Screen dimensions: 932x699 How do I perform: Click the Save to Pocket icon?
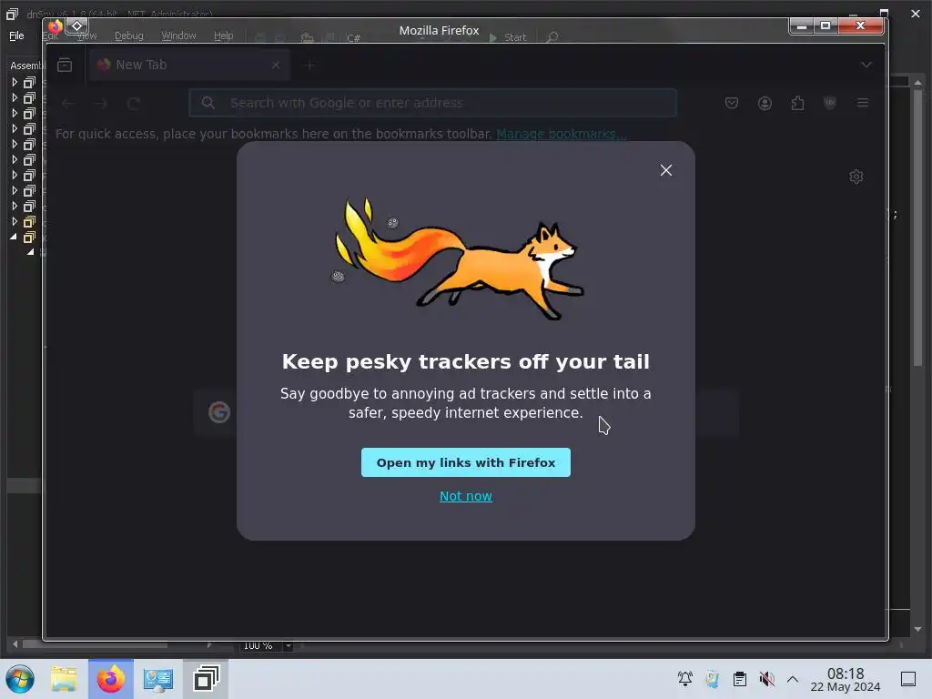tap(732, 104)
